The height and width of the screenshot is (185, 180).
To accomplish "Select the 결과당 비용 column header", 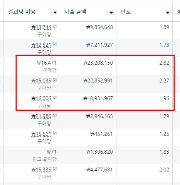I will (x=32, y=12).
